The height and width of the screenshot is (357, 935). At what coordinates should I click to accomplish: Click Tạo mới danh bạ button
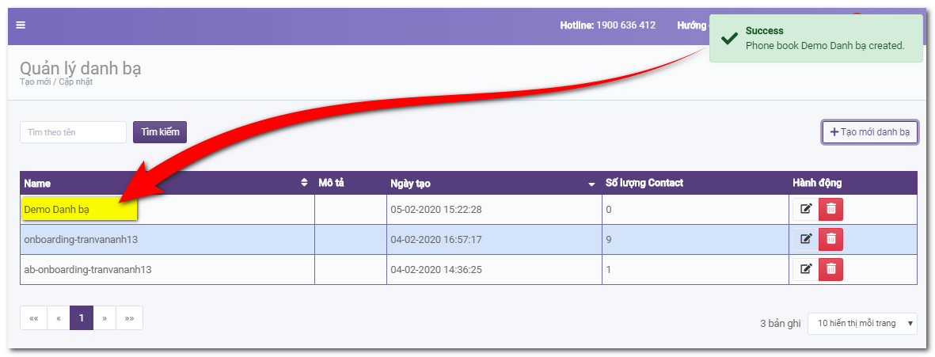click(x=869, y=132)
